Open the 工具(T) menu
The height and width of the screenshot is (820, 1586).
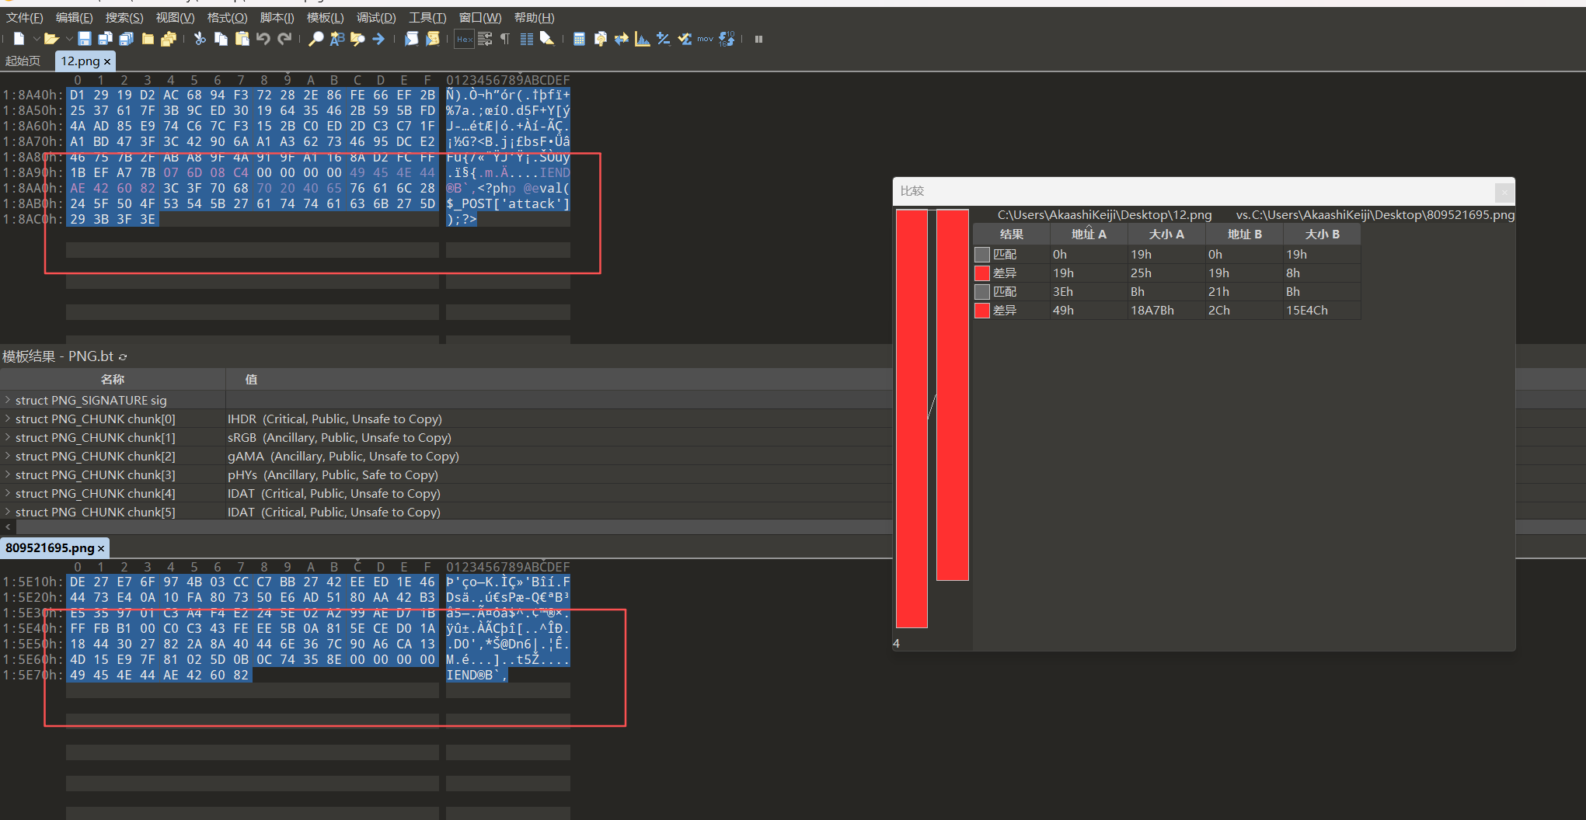(427, 18)
